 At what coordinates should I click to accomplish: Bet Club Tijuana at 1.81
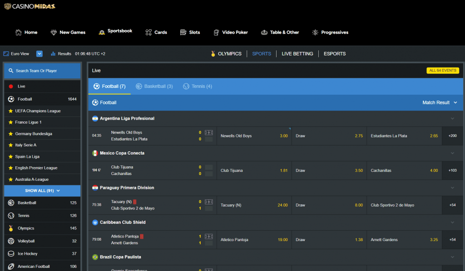click(254, 170)
